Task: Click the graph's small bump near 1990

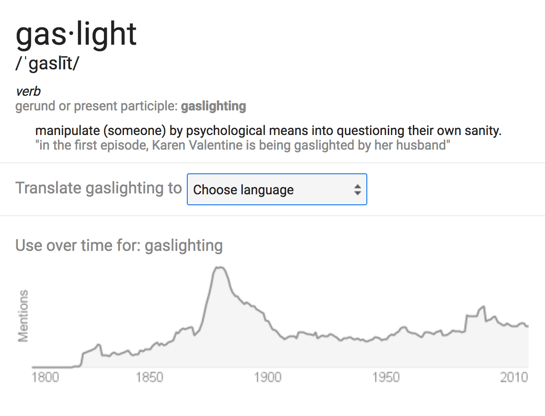Action: tap(481, 308)
